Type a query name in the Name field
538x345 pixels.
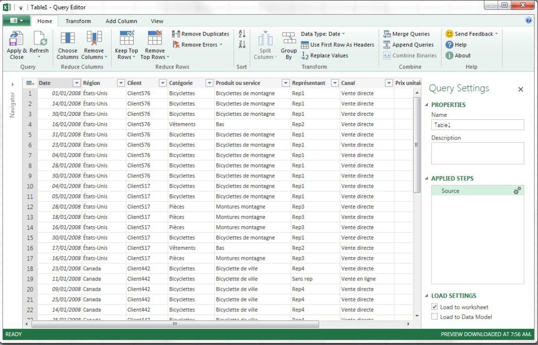477,125
